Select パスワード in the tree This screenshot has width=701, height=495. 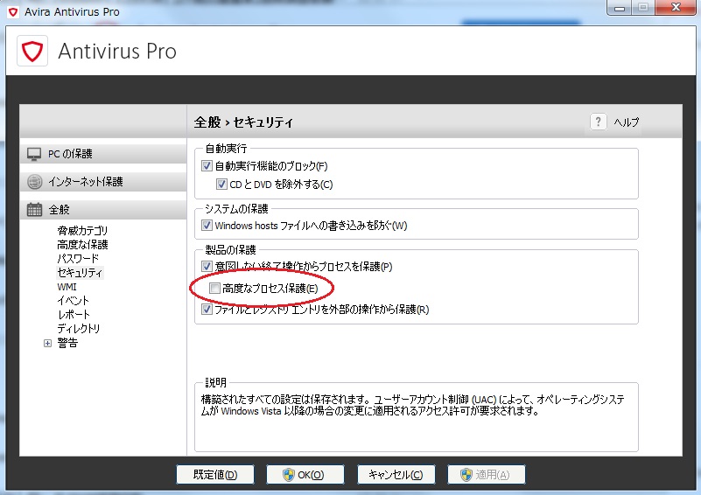(78, 259)
